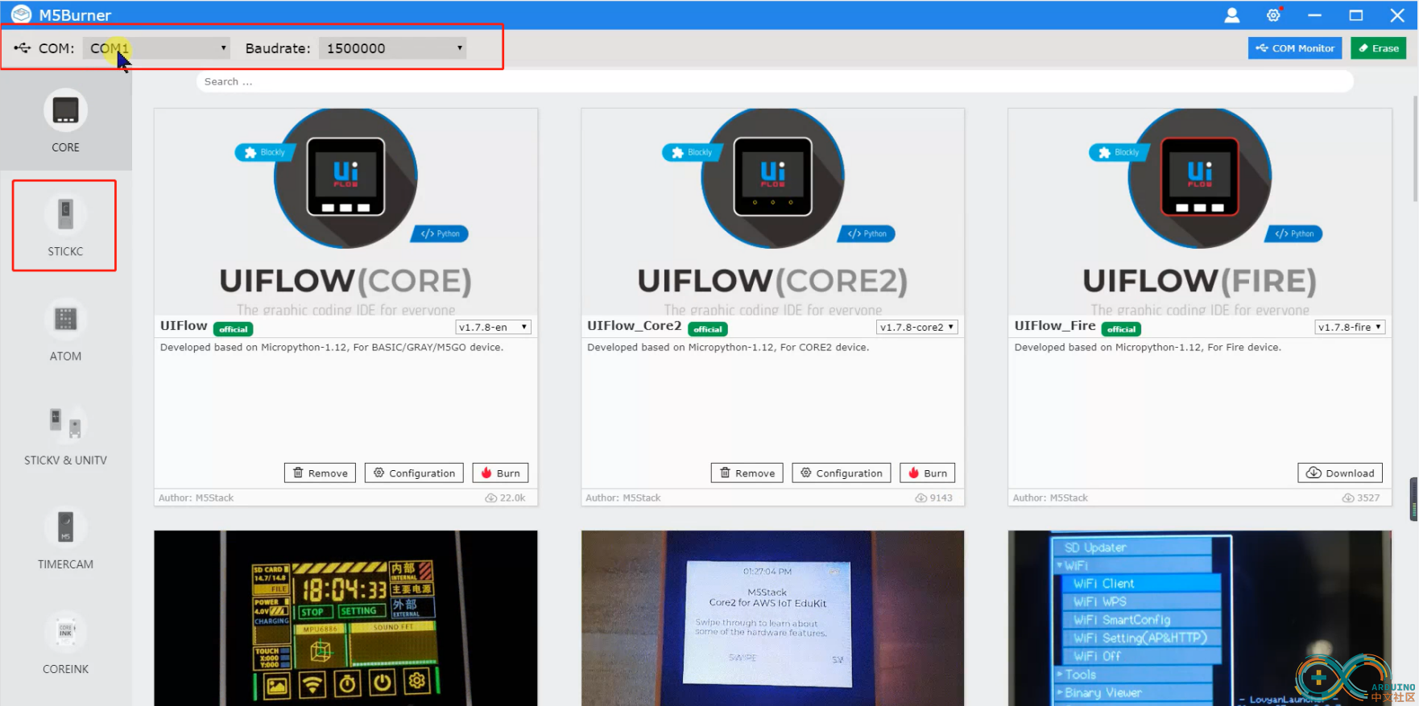Burn the UIFlow firmware
This screenshot has height=706, width=1419.
(x=500, y=473)
